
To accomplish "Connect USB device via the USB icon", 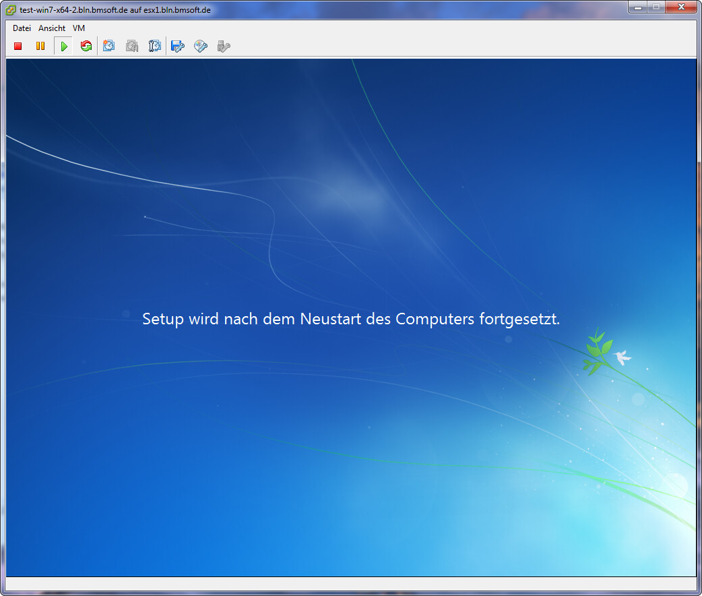I will tap(224, 46).
